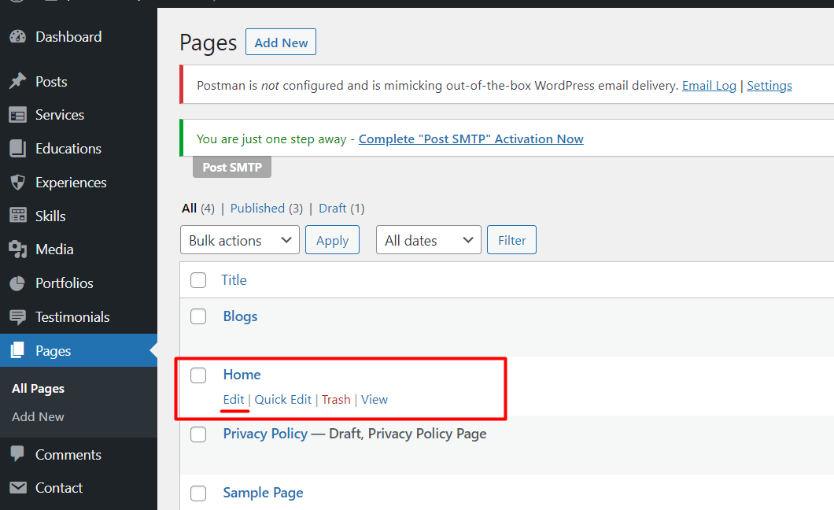Click the Contact envelope icon

pos(17,488)
